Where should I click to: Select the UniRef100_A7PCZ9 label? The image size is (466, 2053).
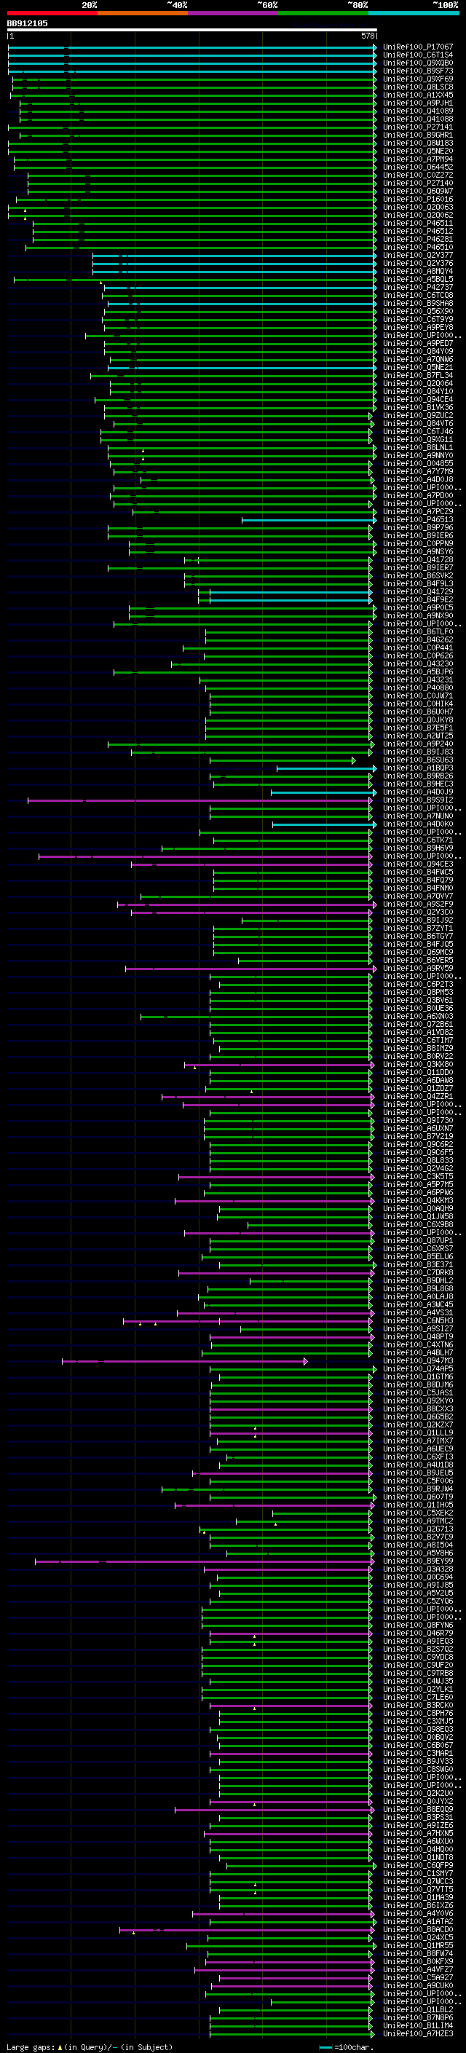coord(418,512)
